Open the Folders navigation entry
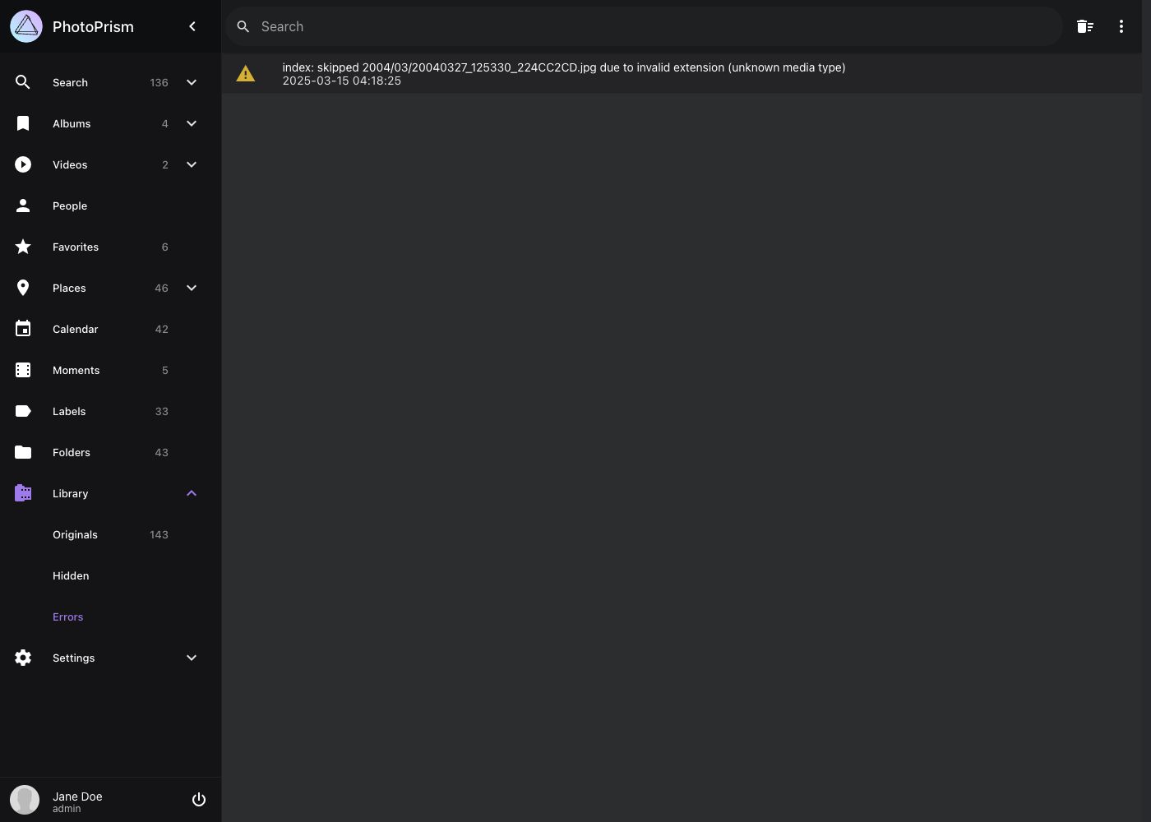The width and height of the screenshot is (1151, 822). tap(72, 452)
